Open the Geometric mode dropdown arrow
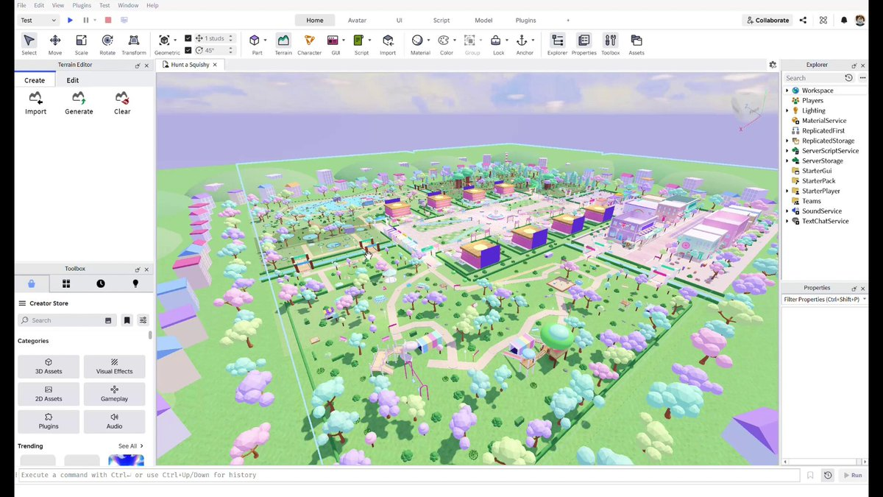 (175, 40)
